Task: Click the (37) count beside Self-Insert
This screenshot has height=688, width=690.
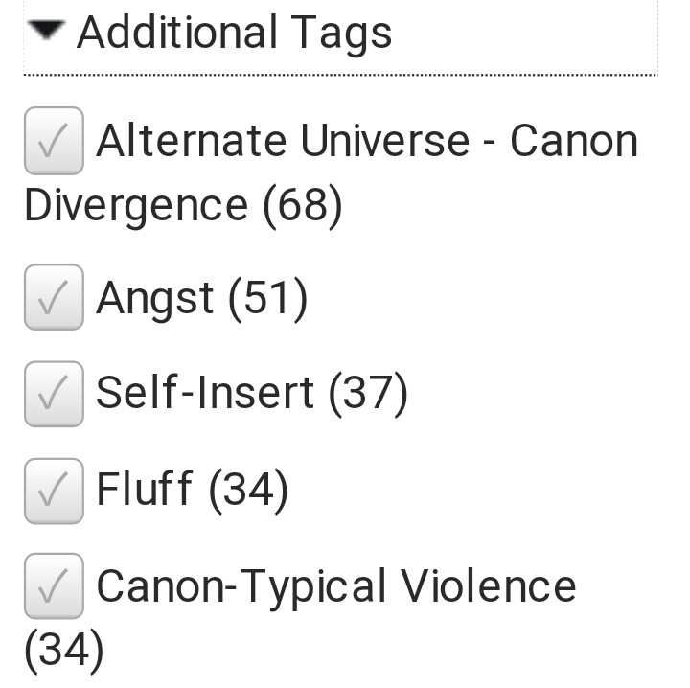Action: click(368, 393)
